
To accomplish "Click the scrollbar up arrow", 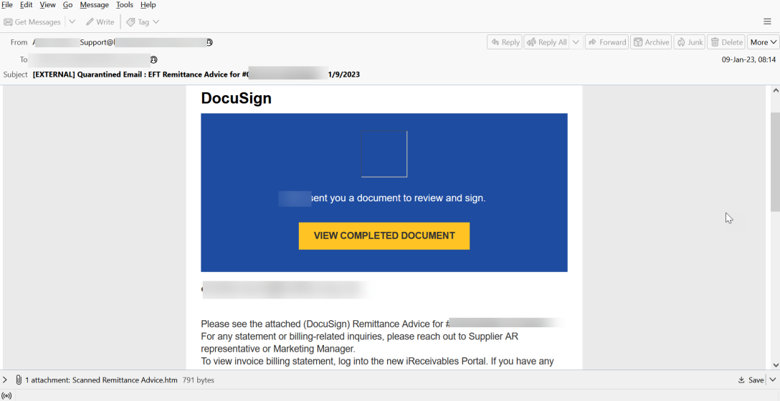I will 775,90.
